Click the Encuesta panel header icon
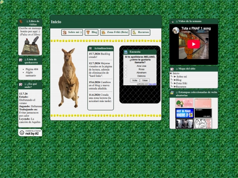The height and width of the screenshot is (178, 238). (x=126, y=52)
